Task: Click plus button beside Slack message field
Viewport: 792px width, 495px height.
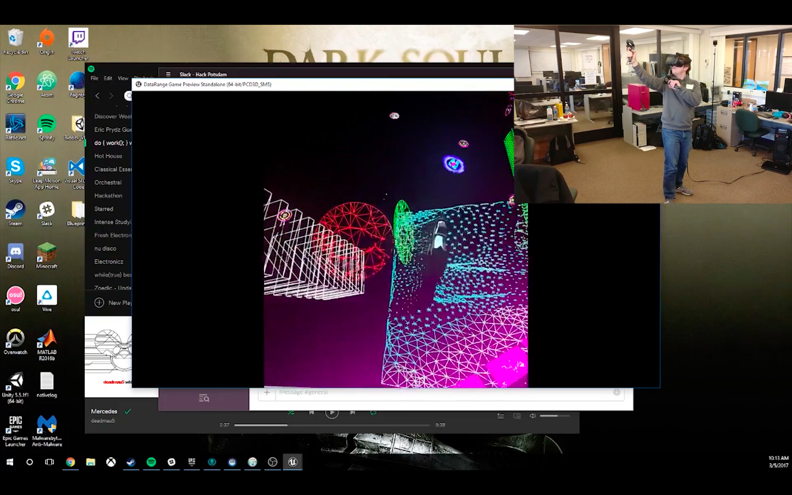Action: 267,392
